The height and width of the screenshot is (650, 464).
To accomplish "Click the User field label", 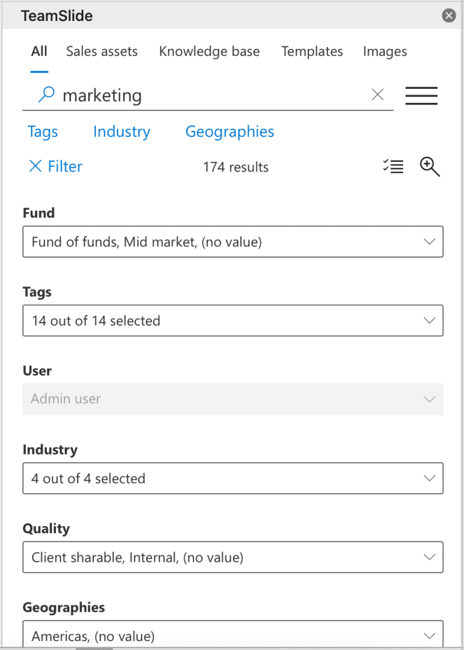I will pos(37,371).
